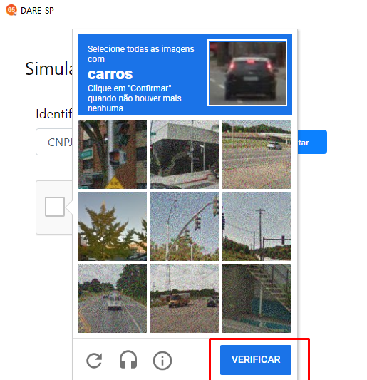
Task: Select the tile with gray building corner
Action: coord(184,154)
